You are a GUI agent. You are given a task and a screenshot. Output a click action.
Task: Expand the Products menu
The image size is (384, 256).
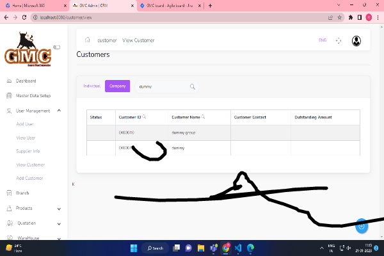click(59, 208)
